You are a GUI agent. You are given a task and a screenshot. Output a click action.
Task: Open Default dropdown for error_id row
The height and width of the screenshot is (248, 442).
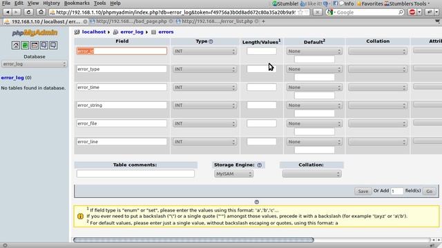point(314,52)
